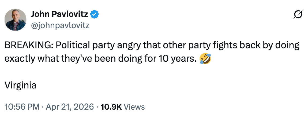Image resolution: width=308 pixels, height=119 pixels.
Task: Click the 10:56 PM timestamp
Action: (23, 107)
